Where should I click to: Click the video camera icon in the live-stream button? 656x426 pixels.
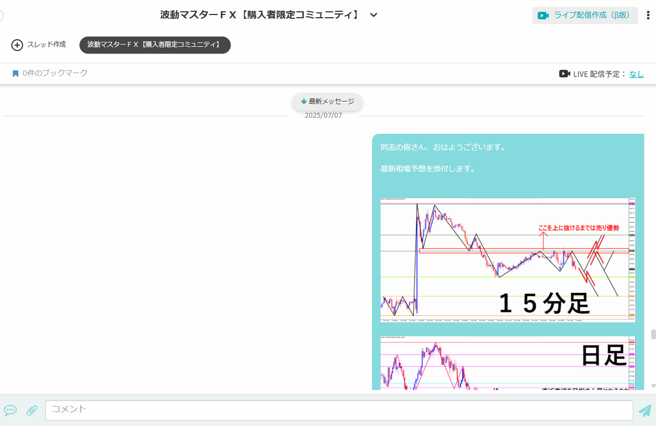pos(543,16)
